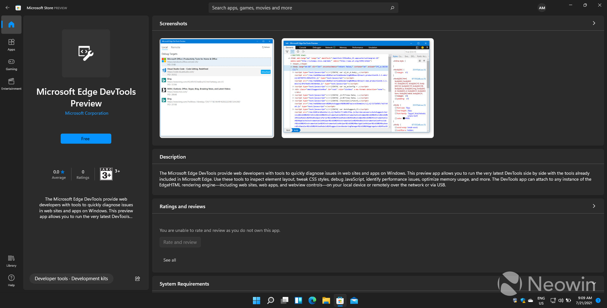The image size is (607, 308).
Task: Open the Gaming section
Action: click(x=11, y=64)
